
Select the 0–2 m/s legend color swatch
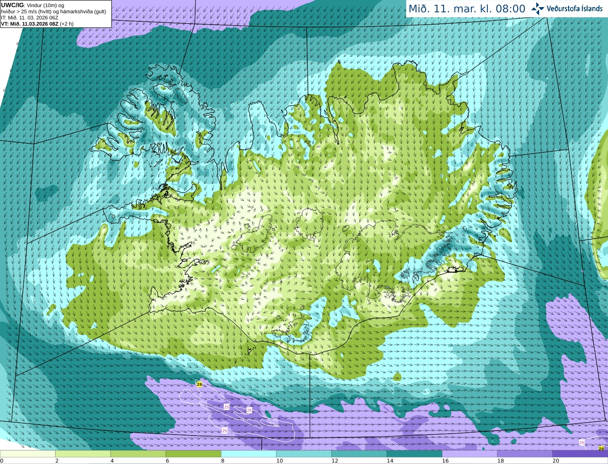(x=28, y=454)
